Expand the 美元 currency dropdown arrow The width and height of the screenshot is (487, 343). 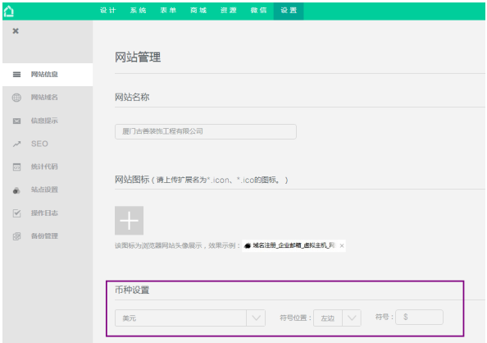pos(256,318)
